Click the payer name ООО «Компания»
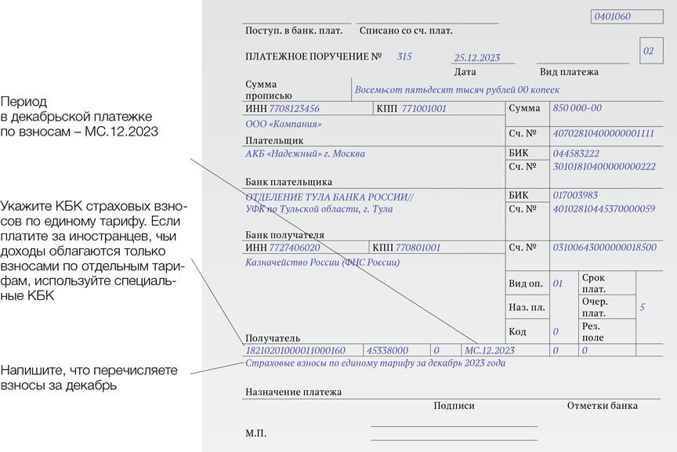The width and height of the screenshot is (677, 452). [284, 125]
